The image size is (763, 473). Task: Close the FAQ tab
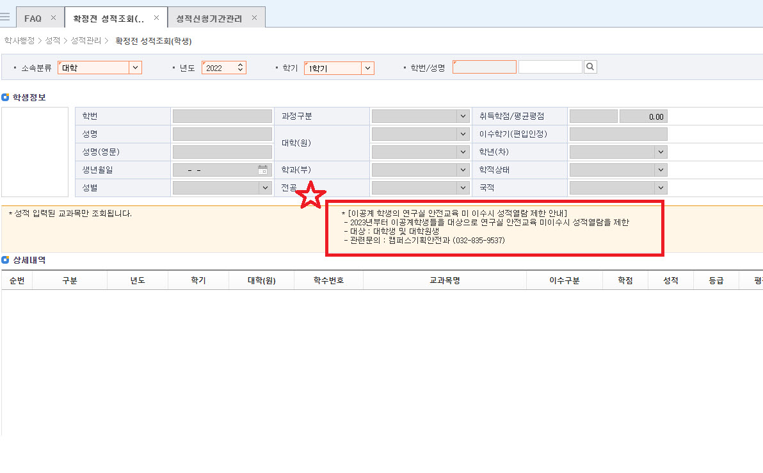pyautogui.click(x=53, y=18)
